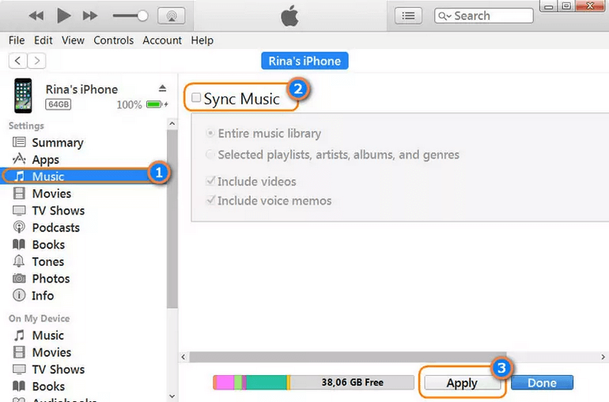The image size is (609, 402).
Task: Click the sidebar vertical scrollbar thumb
Action: (172, 219)
